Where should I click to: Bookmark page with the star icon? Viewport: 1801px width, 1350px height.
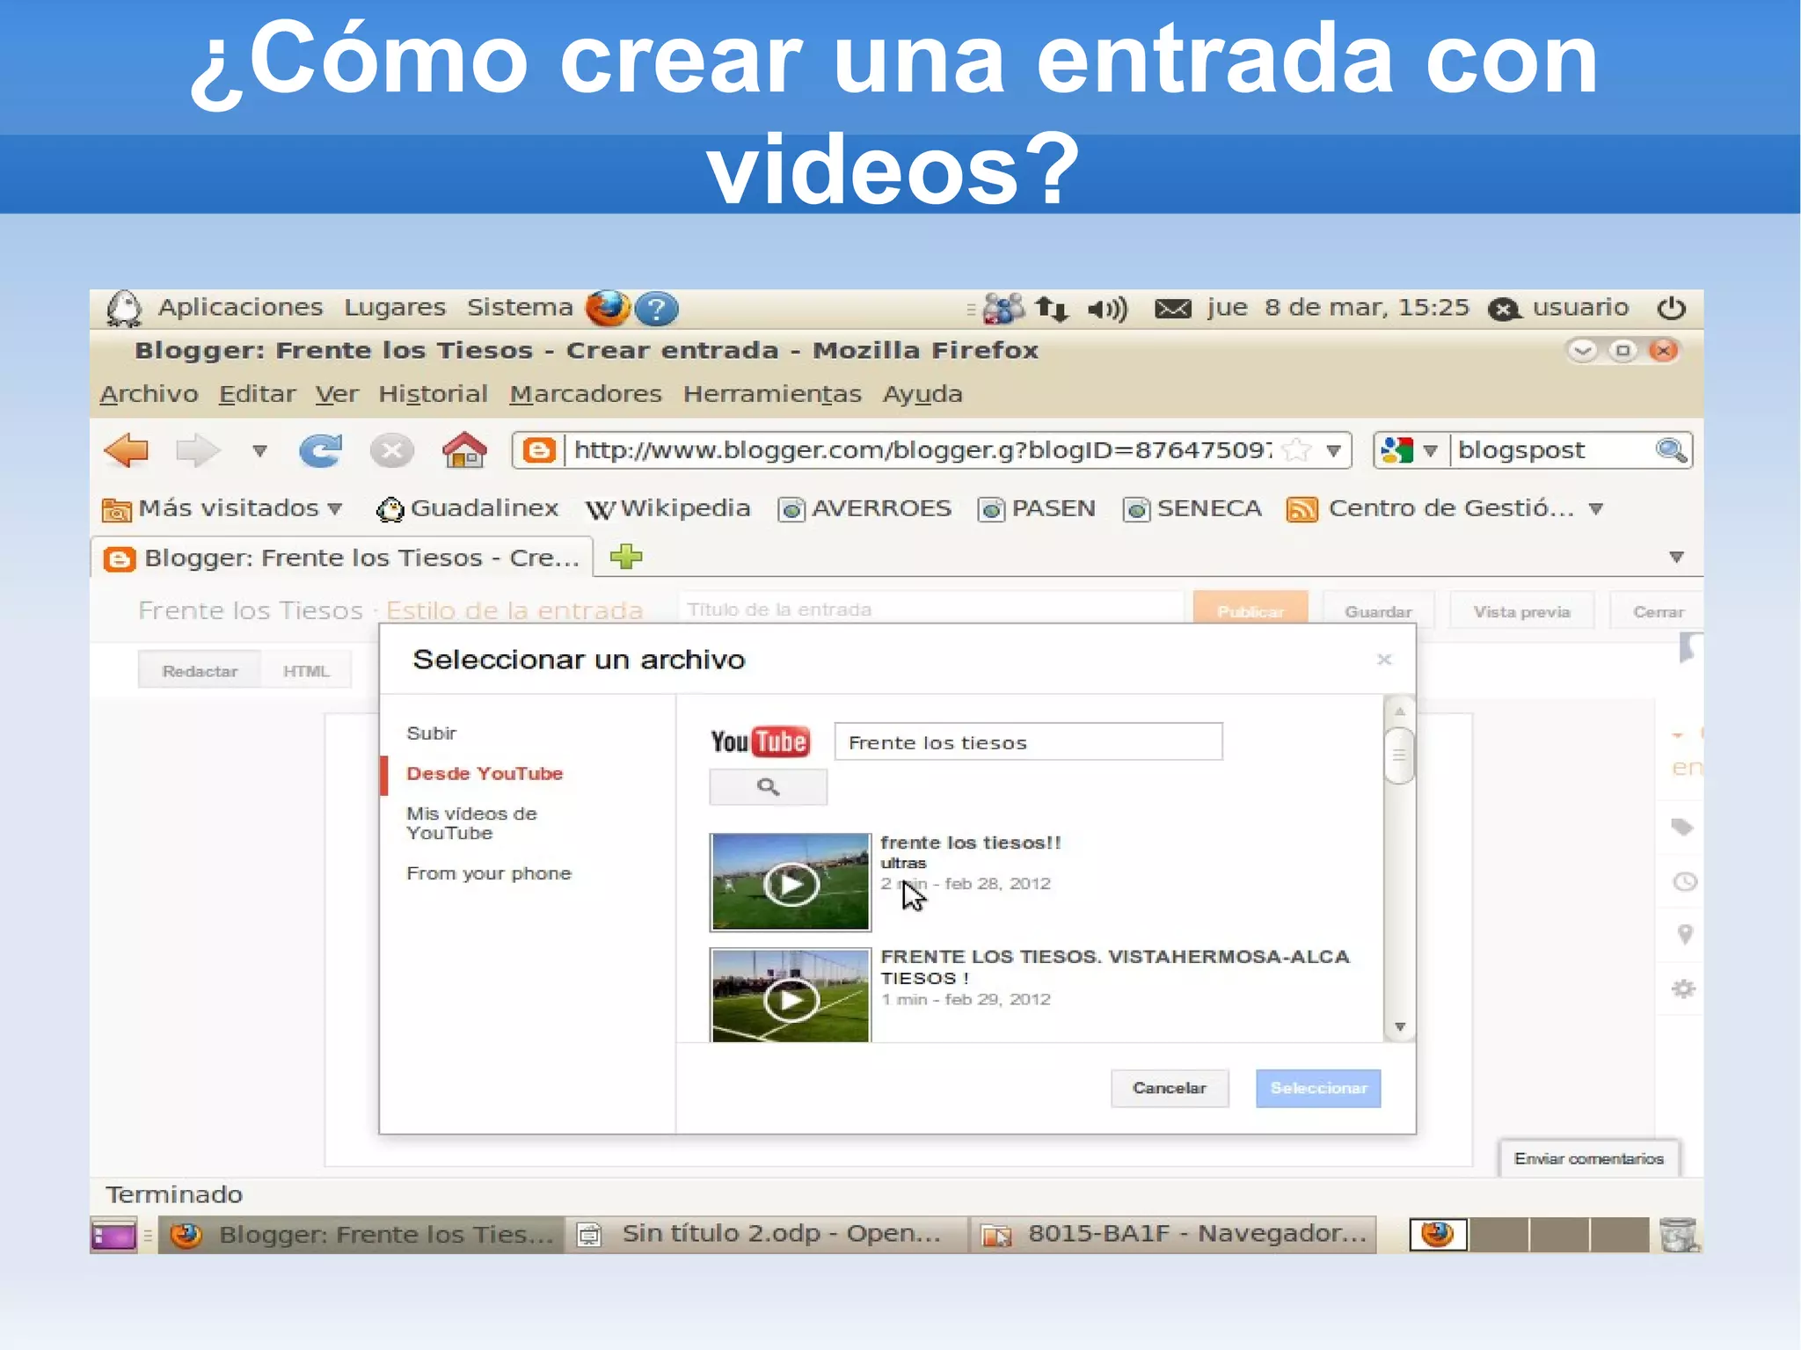click(x=1295, y=450)
